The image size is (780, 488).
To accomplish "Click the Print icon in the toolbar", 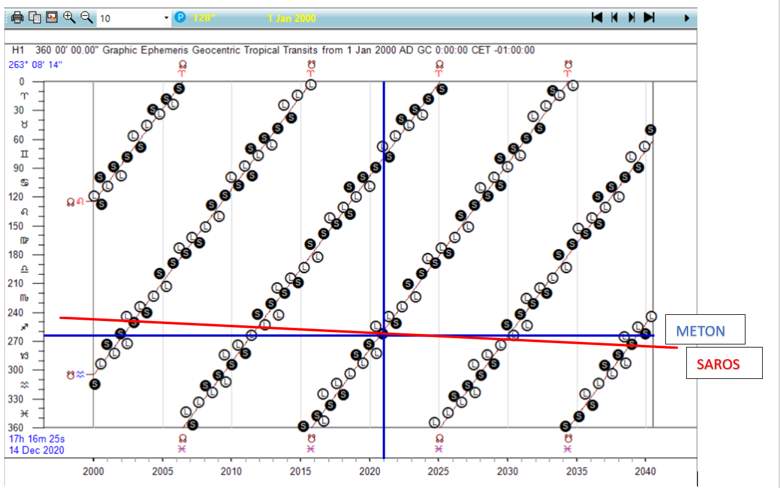I will [17, 17].
